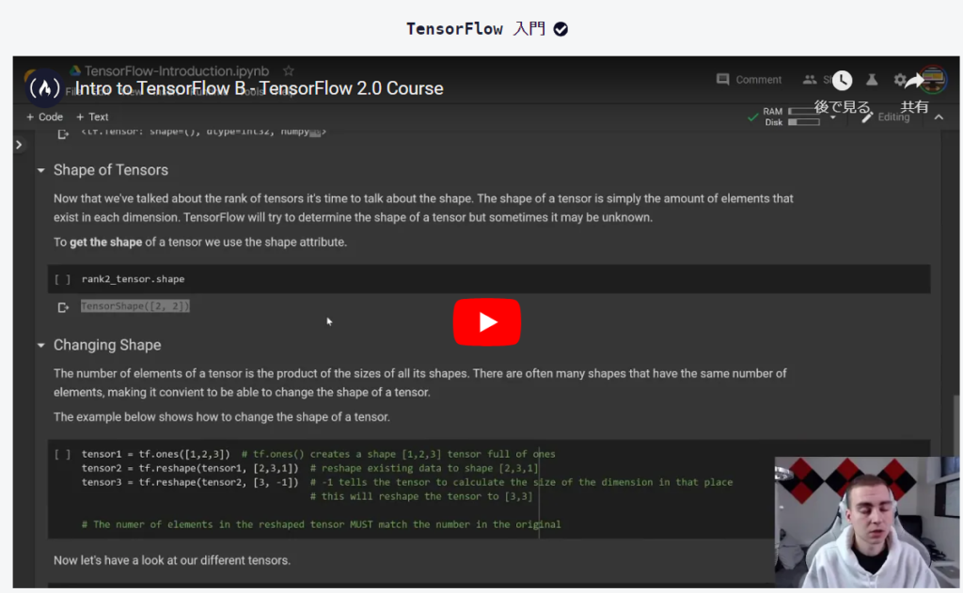
Task: Play the YouTube video
Action: point(486,322)
